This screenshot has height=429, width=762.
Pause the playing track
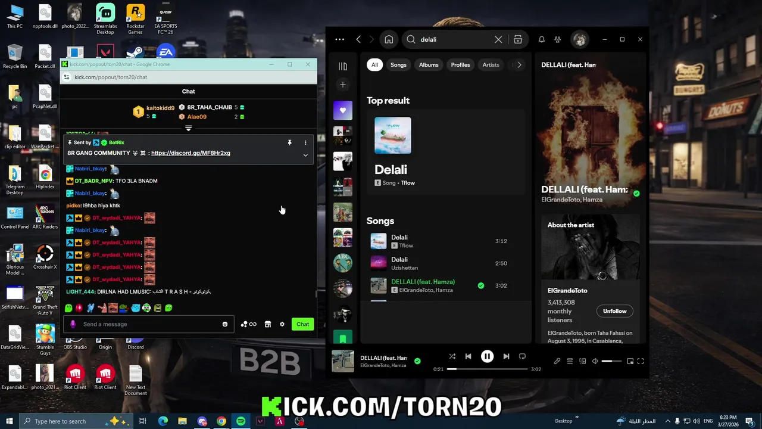click(x=487, y=356)
